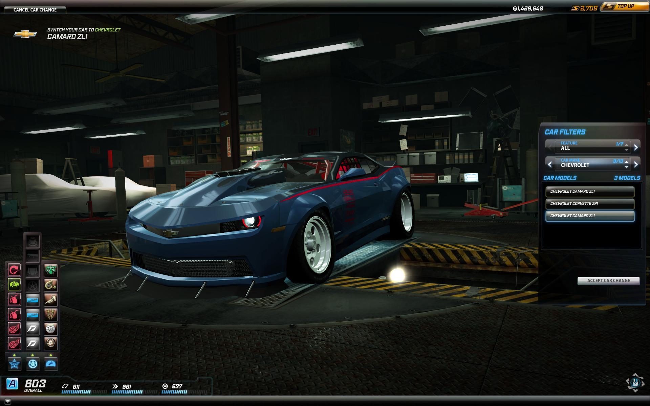Click the Car Make up arrow

click(x=627, y=162)
